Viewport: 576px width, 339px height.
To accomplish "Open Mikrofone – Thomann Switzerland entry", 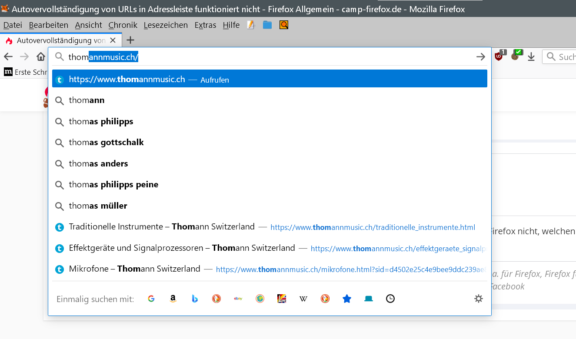I will [x=270, y=269].
